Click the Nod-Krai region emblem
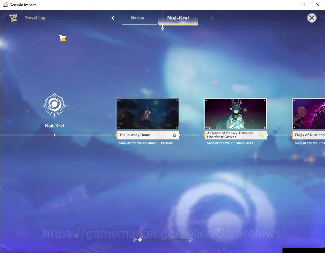The width and height of the screenshot is (325, 253). 55,106
